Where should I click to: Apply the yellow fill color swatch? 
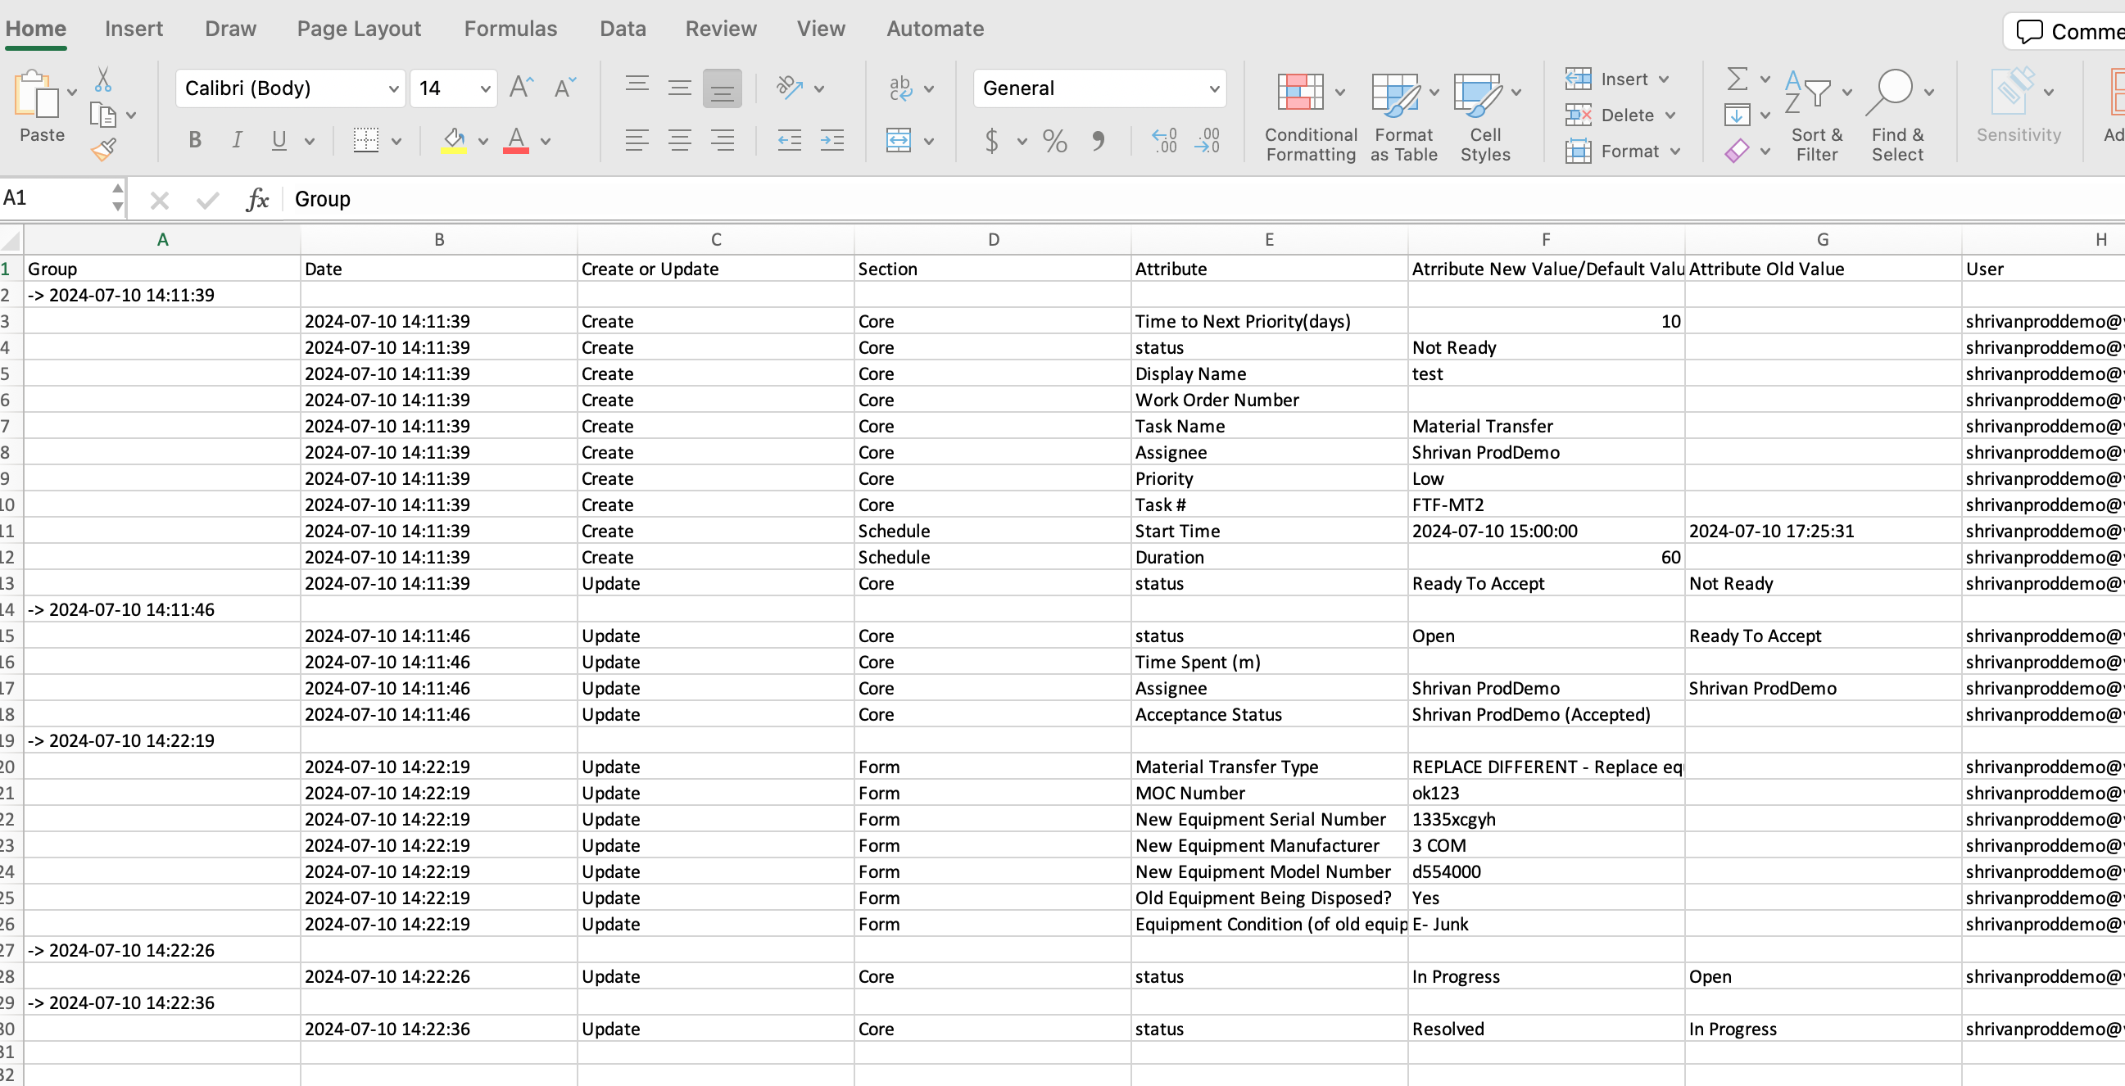point(453,141)
